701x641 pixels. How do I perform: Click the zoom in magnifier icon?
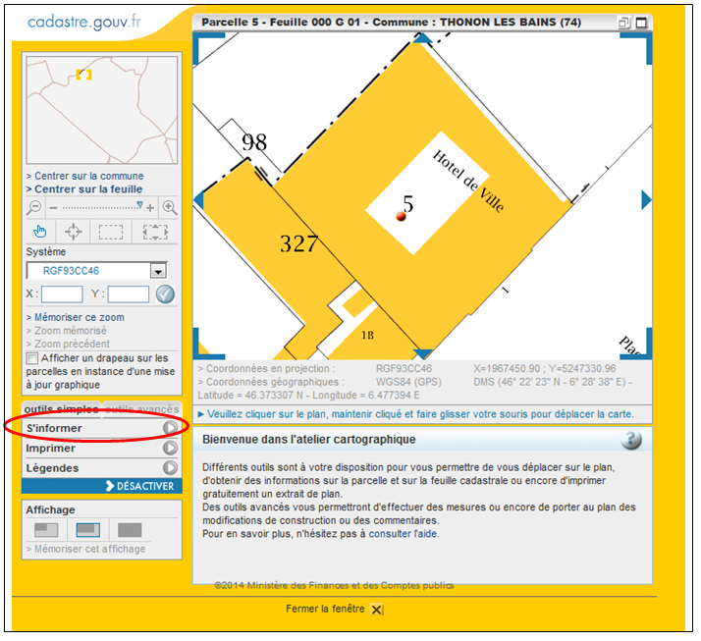coord(169,207)
